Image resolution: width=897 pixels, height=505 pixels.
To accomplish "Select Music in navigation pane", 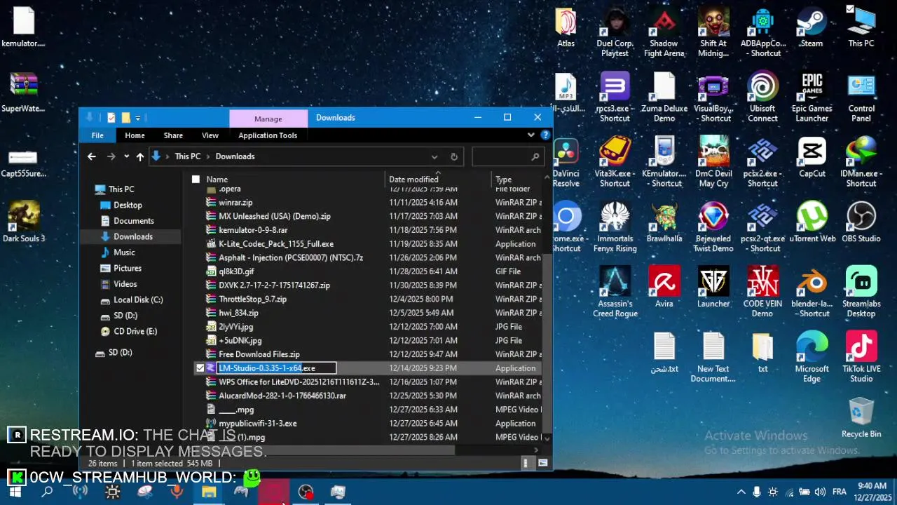I will click(x=124, y=252).
